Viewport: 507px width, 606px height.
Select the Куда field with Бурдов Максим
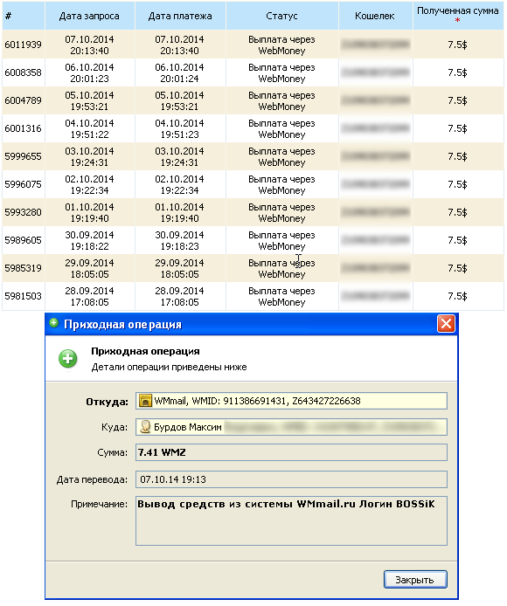click(x=291, y=427)
